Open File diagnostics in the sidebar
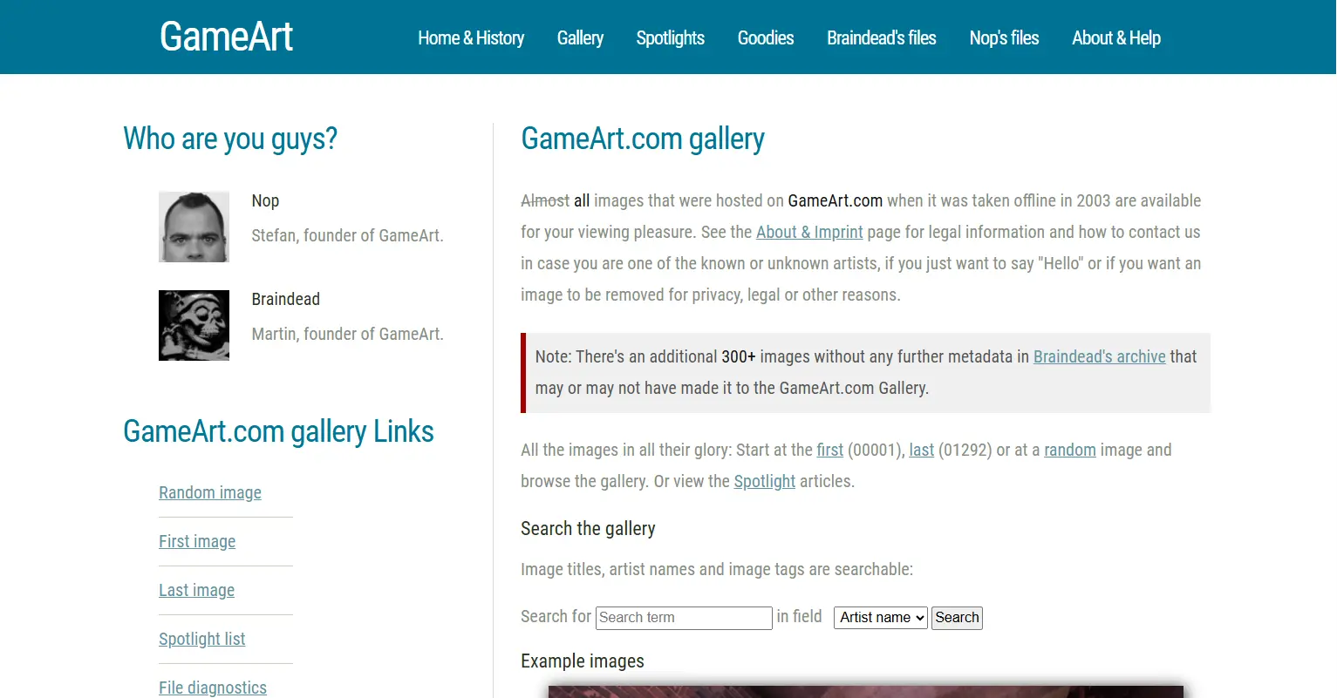This screenshot has height=698, width=1337. (x=213, y=688)
